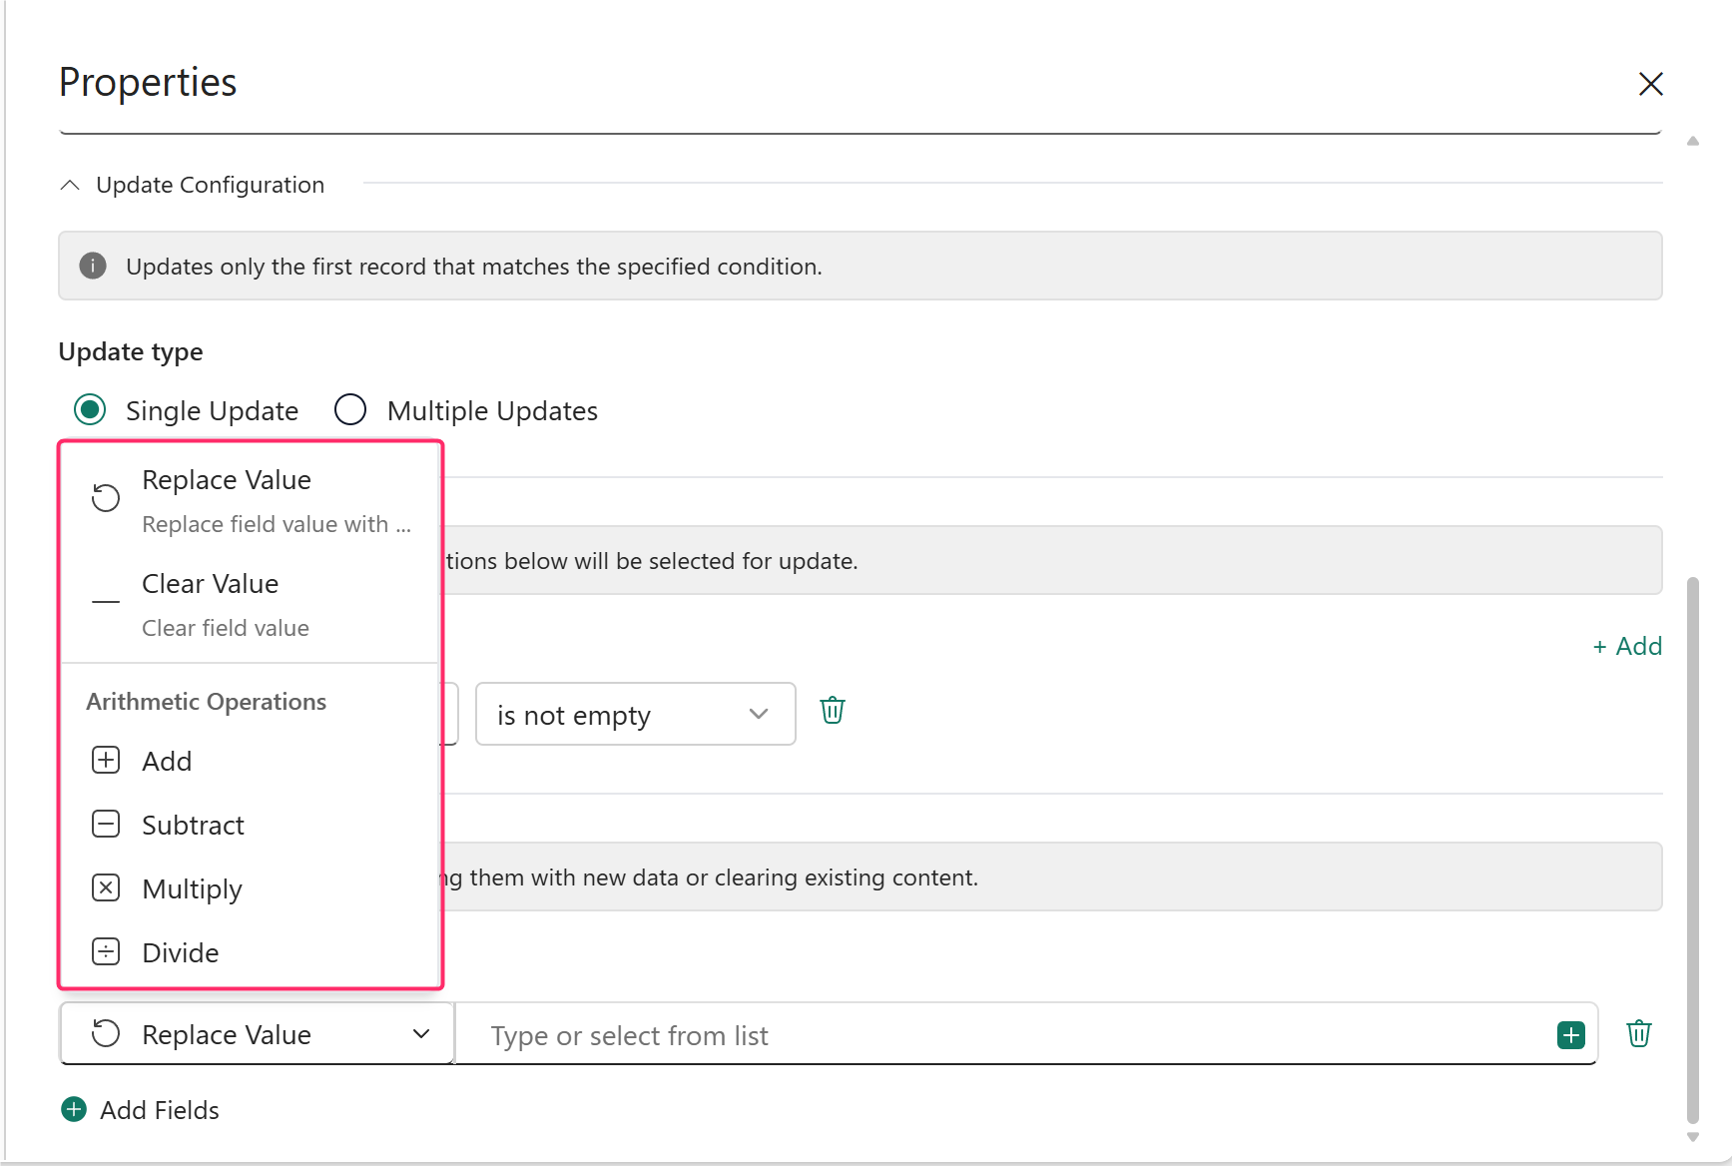Click the plus-box icon beside Add
The width and height of the screenshot is (1732, 1166).
(106, 761)
